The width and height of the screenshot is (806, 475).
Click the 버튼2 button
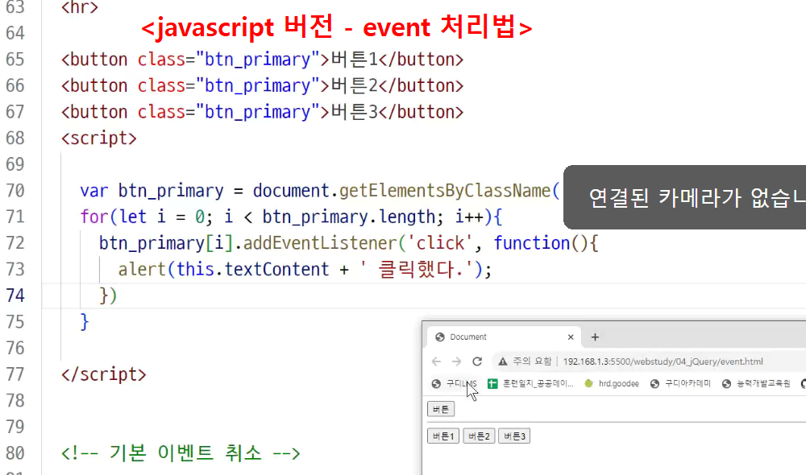[479, 436]
